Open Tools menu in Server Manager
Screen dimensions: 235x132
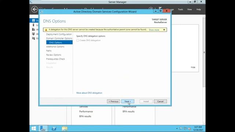[x=180, y=10]
